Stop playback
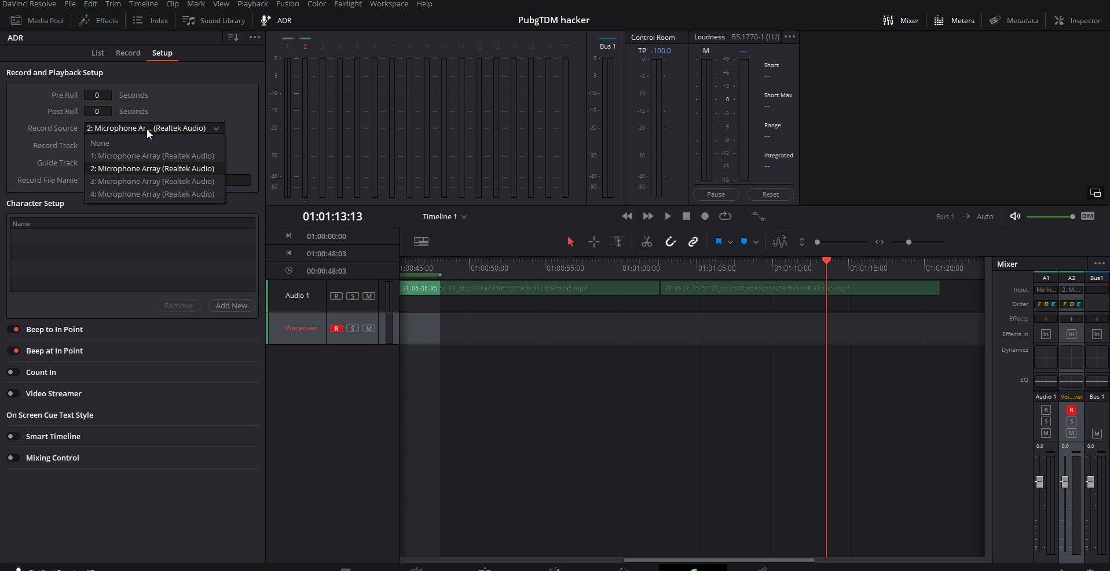1110x571 pixels. click(x=686, y=216)
